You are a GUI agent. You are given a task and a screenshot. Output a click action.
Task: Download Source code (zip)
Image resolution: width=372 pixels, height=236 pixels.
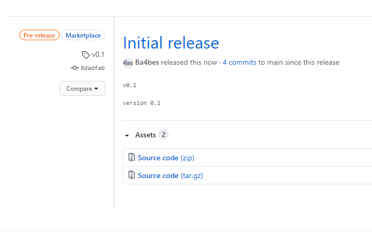point(166,158)
